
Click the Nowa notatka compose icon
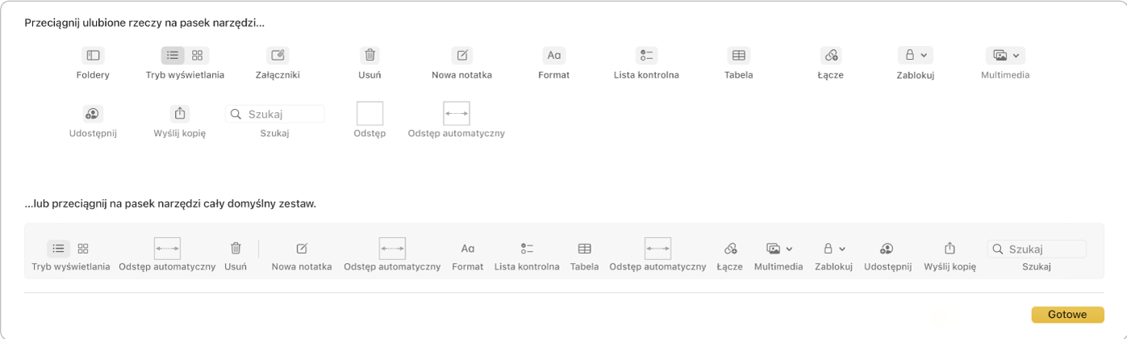click(462, 56)
